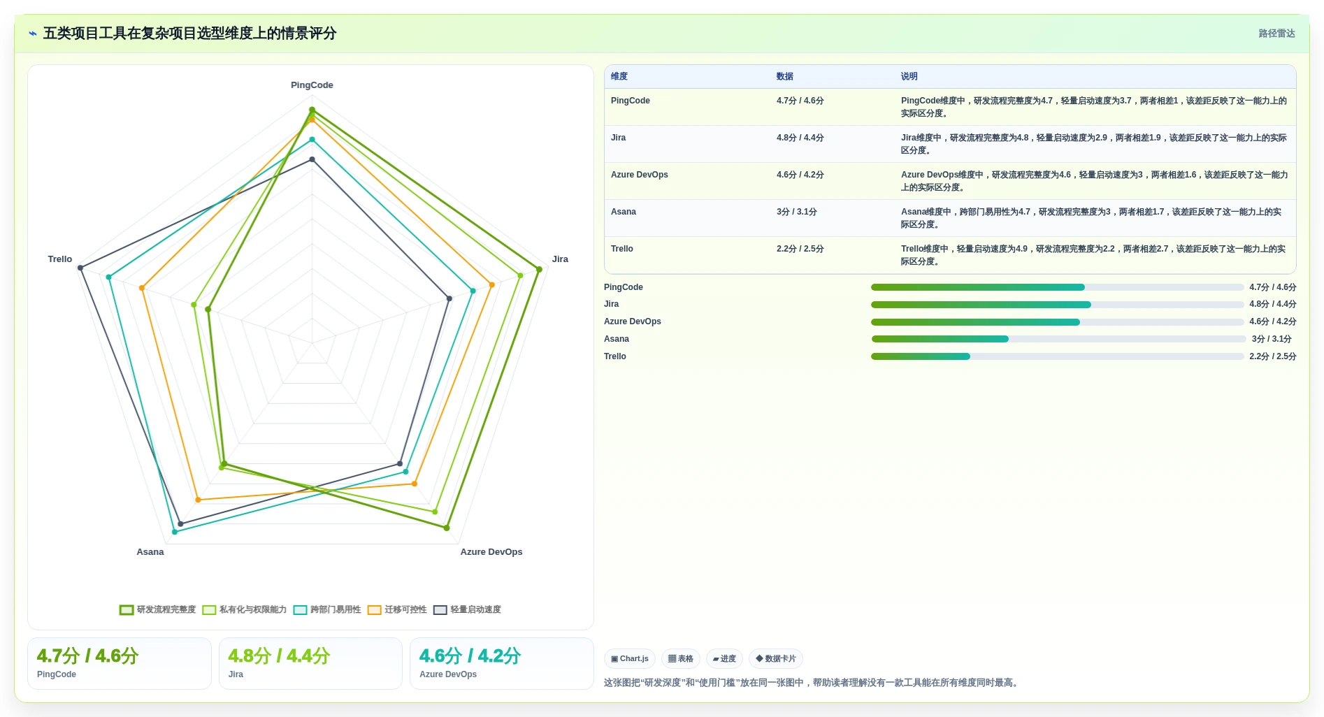Click the 表格 chip

pyautogui.click(x=680, y=658)
